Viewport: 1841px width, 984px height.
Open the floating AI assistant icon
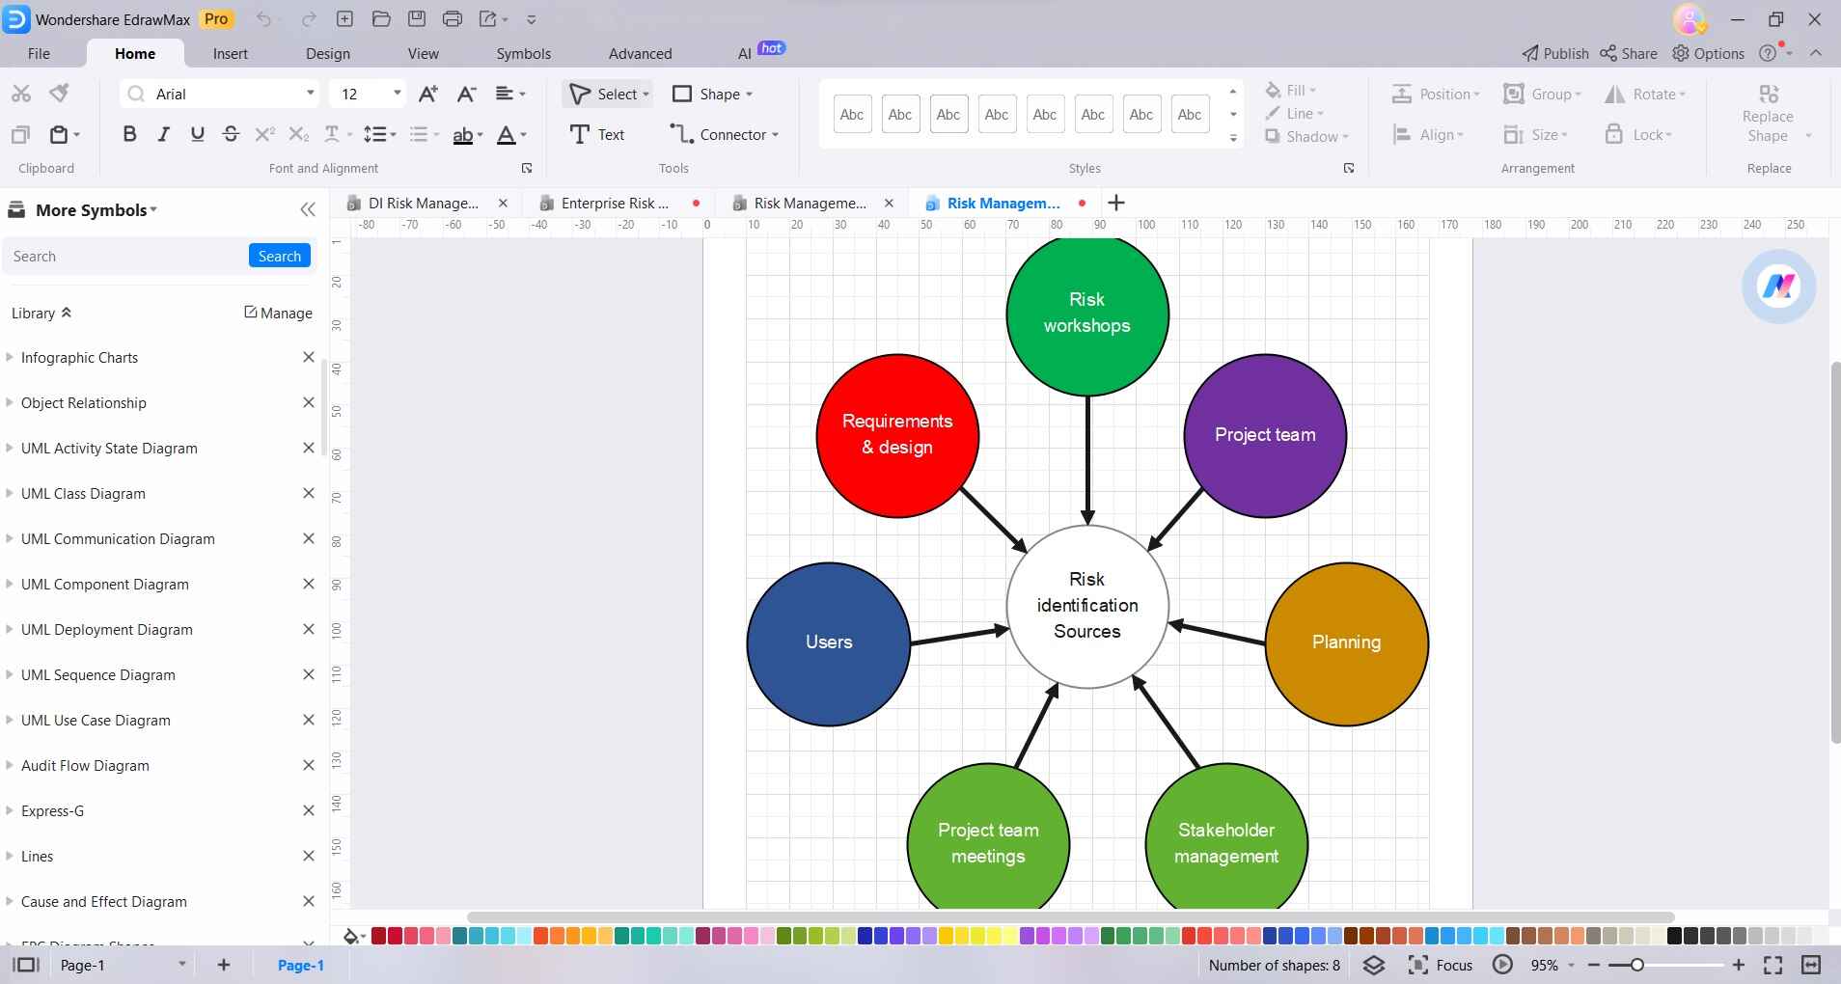tap(1778, 287)
